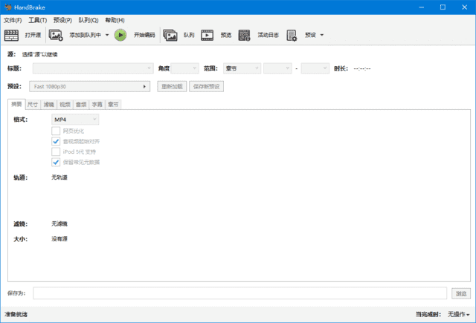The width and height of the screenshot is (476, 323).
Task: Click the Presets (预设) toolbar icon
Action: click(x=292, y=35)
